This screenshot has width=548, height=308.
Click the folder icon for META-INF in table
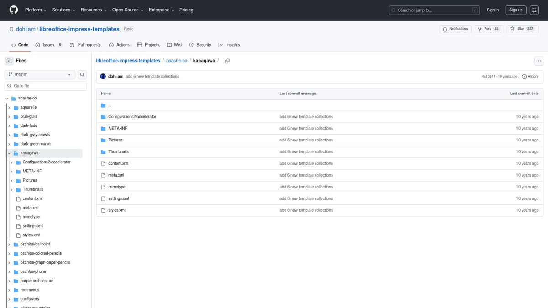[x=103, y=128]
